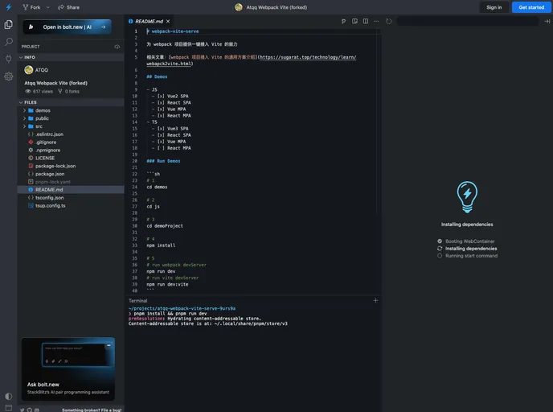
Task: Expand the public folder
Action: (71, 118)
